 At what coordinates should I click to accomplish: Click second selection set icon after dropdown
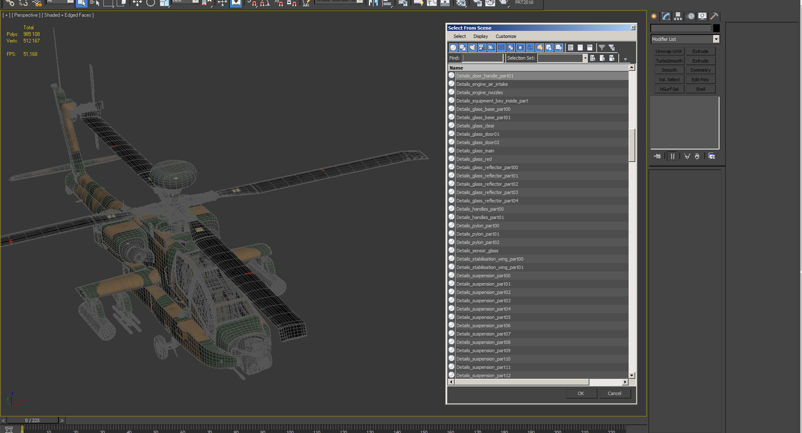pos(603,58)
